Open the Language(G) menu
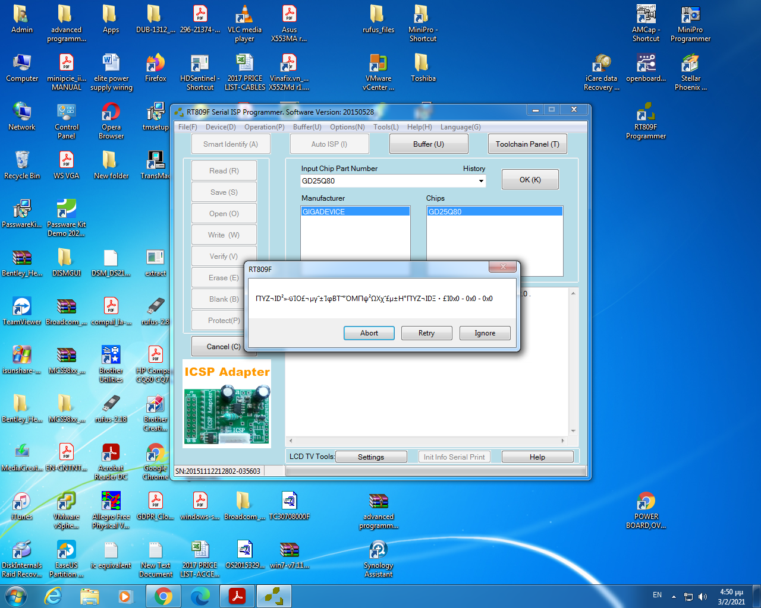This screenshot has height=608, width=761. (x=460, y=127)
